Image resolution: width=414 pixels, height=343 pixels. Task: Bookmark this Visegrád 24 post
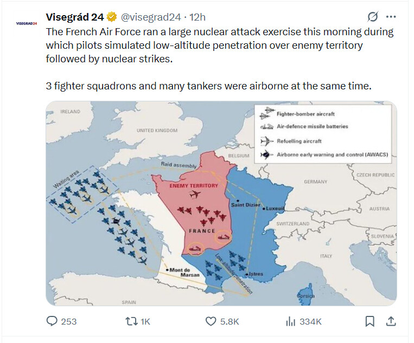pyautogui.click(x=370, y=321)
